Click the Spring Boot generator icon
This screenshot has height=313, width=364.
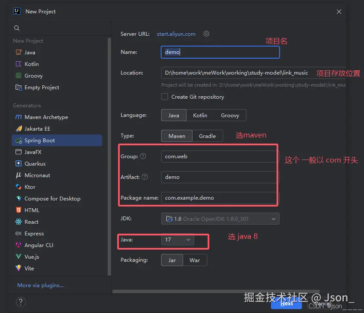coord(19,141)
